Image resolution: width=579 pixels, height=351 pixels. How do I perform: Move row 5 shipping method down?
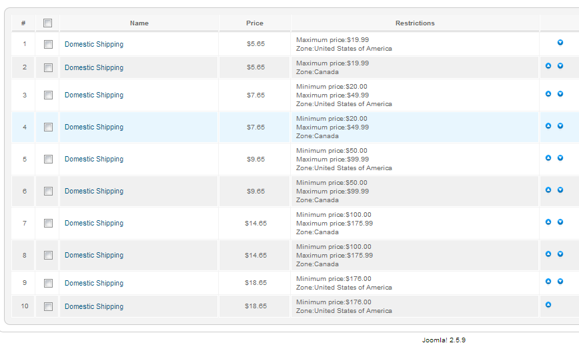[x=560, y=158]
